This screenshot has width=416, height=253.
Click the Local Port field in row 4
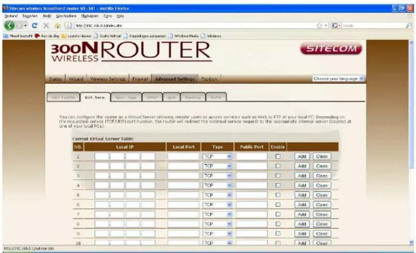(183, 185)
